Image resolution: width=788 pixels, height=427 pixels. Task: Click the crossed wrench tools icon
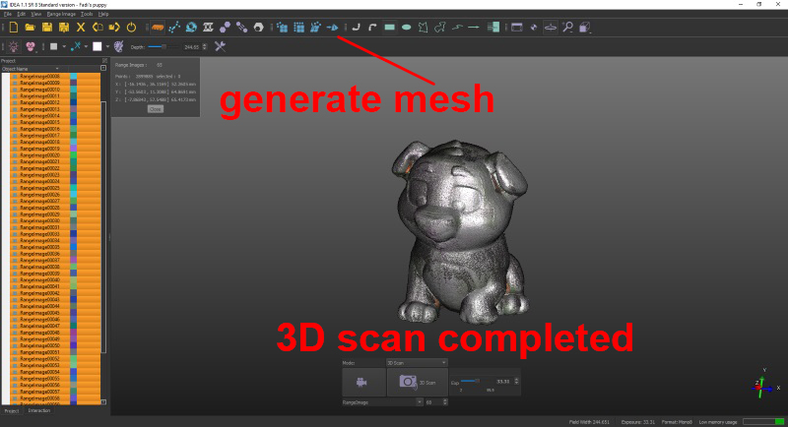pyautogui.click(x=220, y=46)
